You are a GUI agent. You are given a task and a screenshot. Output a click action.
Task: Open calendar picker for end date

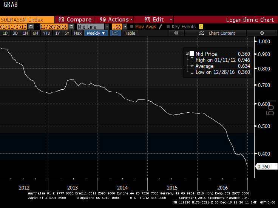coord(71,27)
